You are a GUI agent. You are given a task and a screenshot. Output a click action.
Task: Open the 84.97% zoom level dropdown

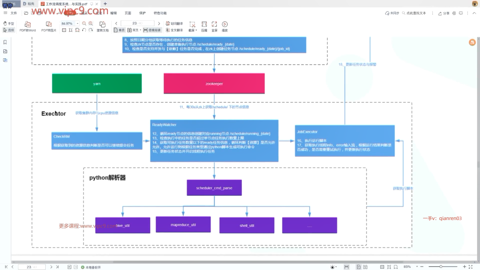77,23
